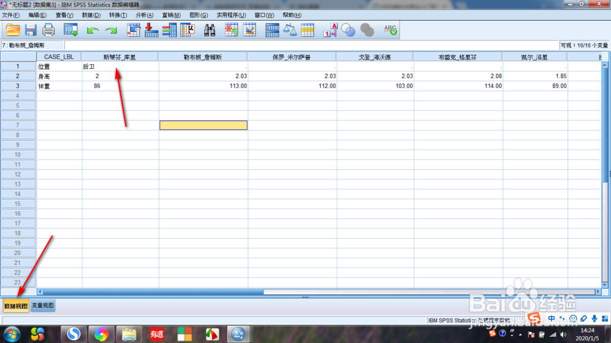Image resolution: width=611 pixels, height=343 pixels.
Task: Open a data document via folder icon
Action: [13, 30]
